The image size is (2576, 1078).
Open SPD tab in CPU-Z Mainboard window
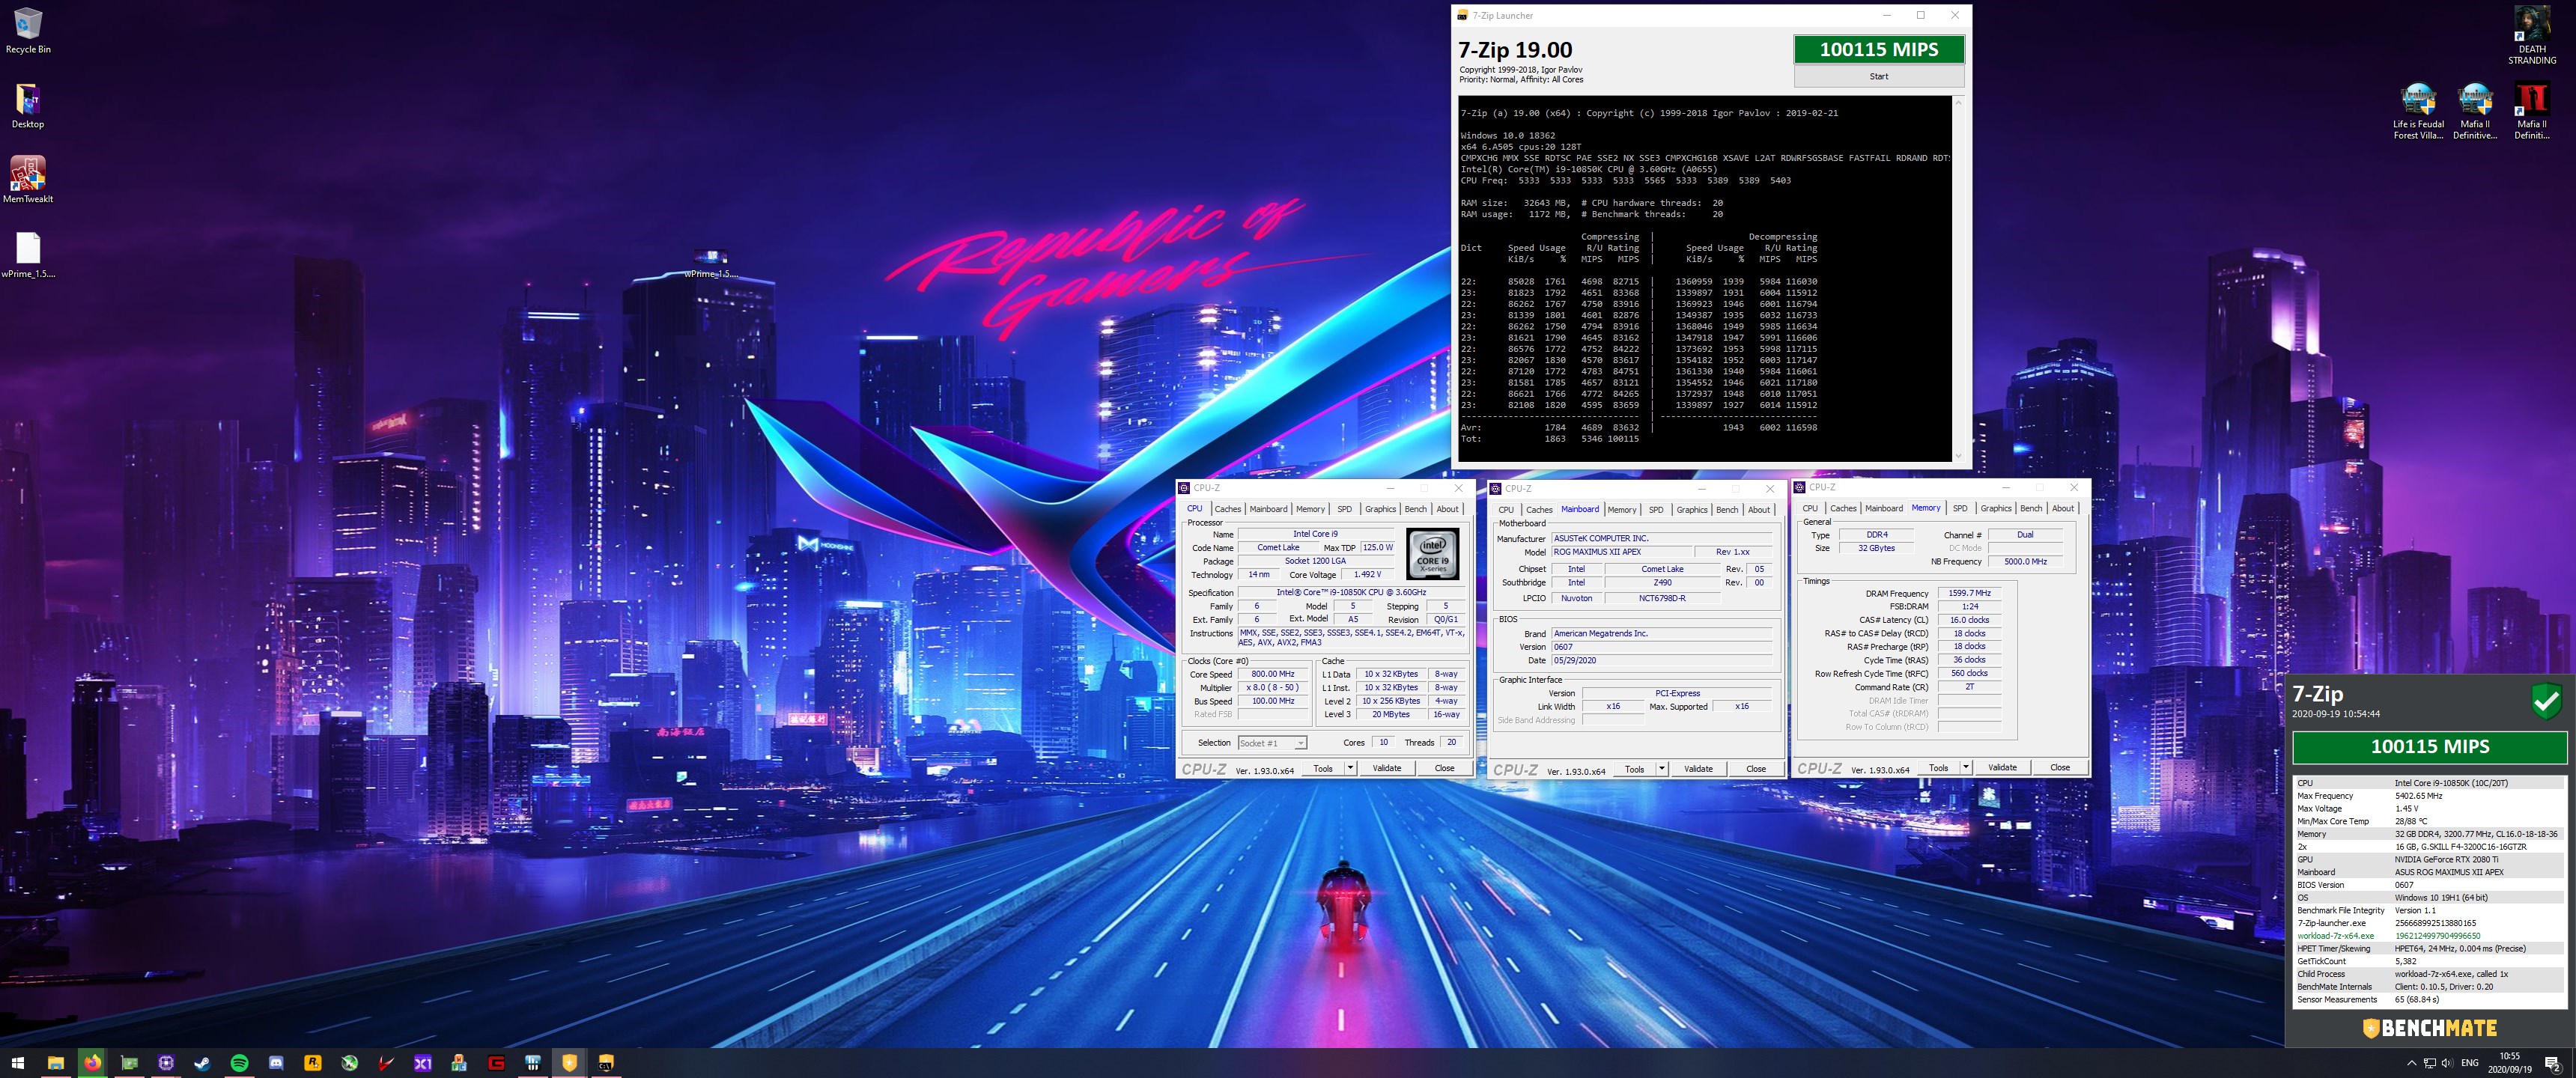[x=1656, y=510]
